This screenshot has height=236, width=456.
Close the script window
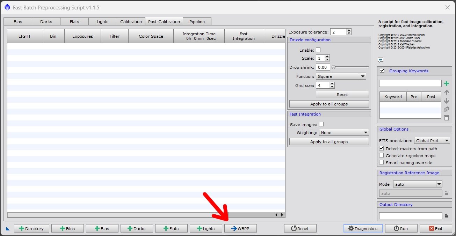[447, 7]
